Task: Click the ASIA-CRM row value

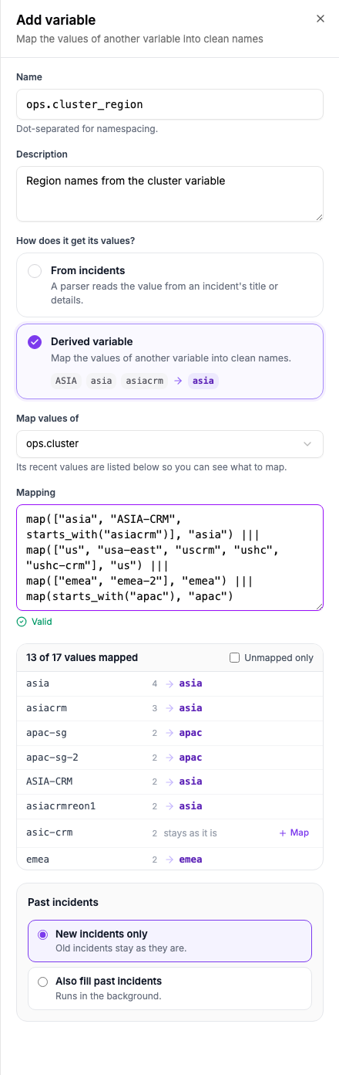Action: coord(49,782)
